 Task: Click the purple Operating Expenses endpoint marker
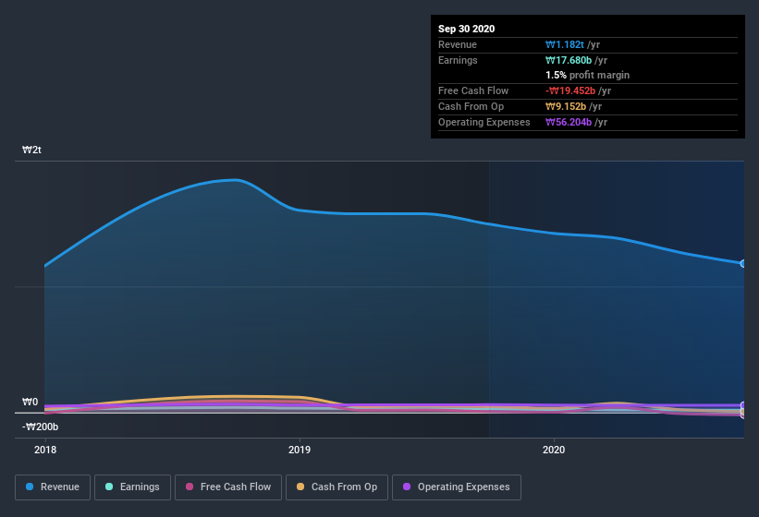click(743, 405)
